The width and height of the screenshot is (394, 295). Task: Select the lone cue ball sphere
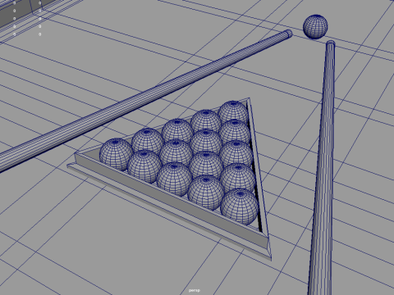coord(315,27)
